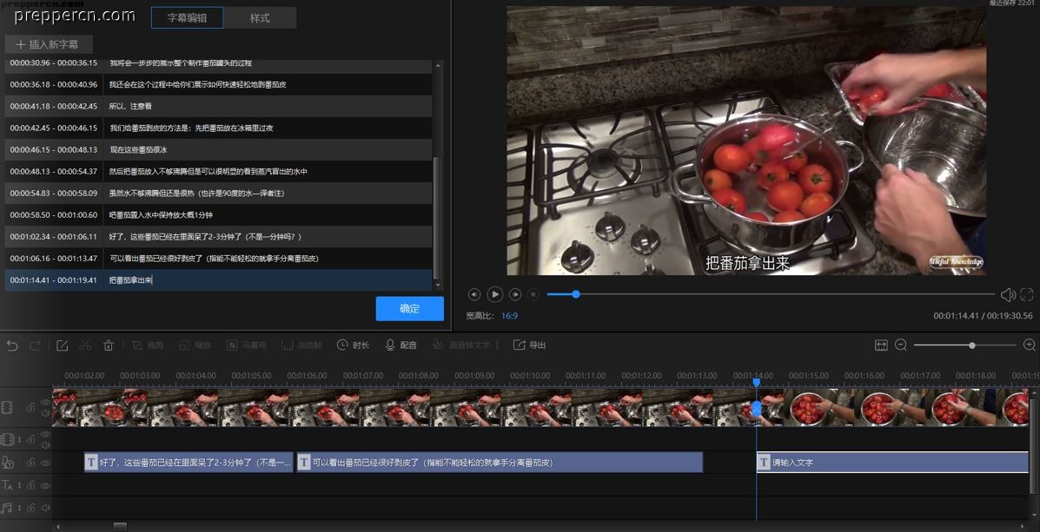Select the '好了，这些番茄' timeline subtitle clip
The height and width of the screenshot is (532, 1040).
(189, 463)
